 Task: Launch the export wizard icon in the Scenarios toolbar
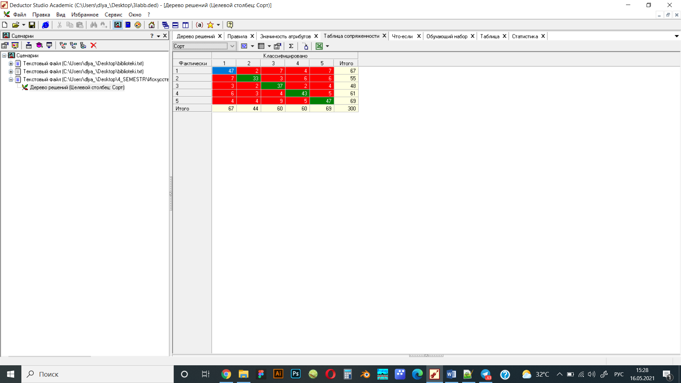49,45
